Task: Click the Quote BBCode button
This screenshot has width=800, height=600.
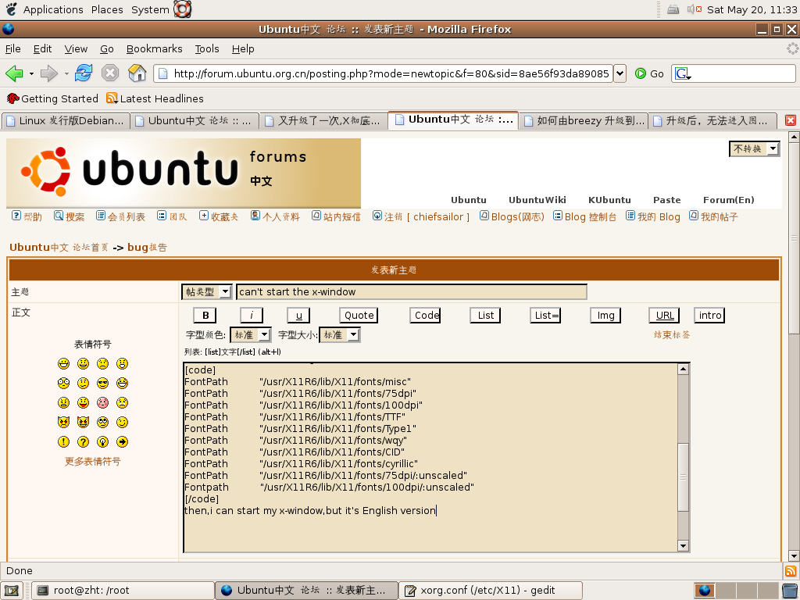Action: point(359,316)
